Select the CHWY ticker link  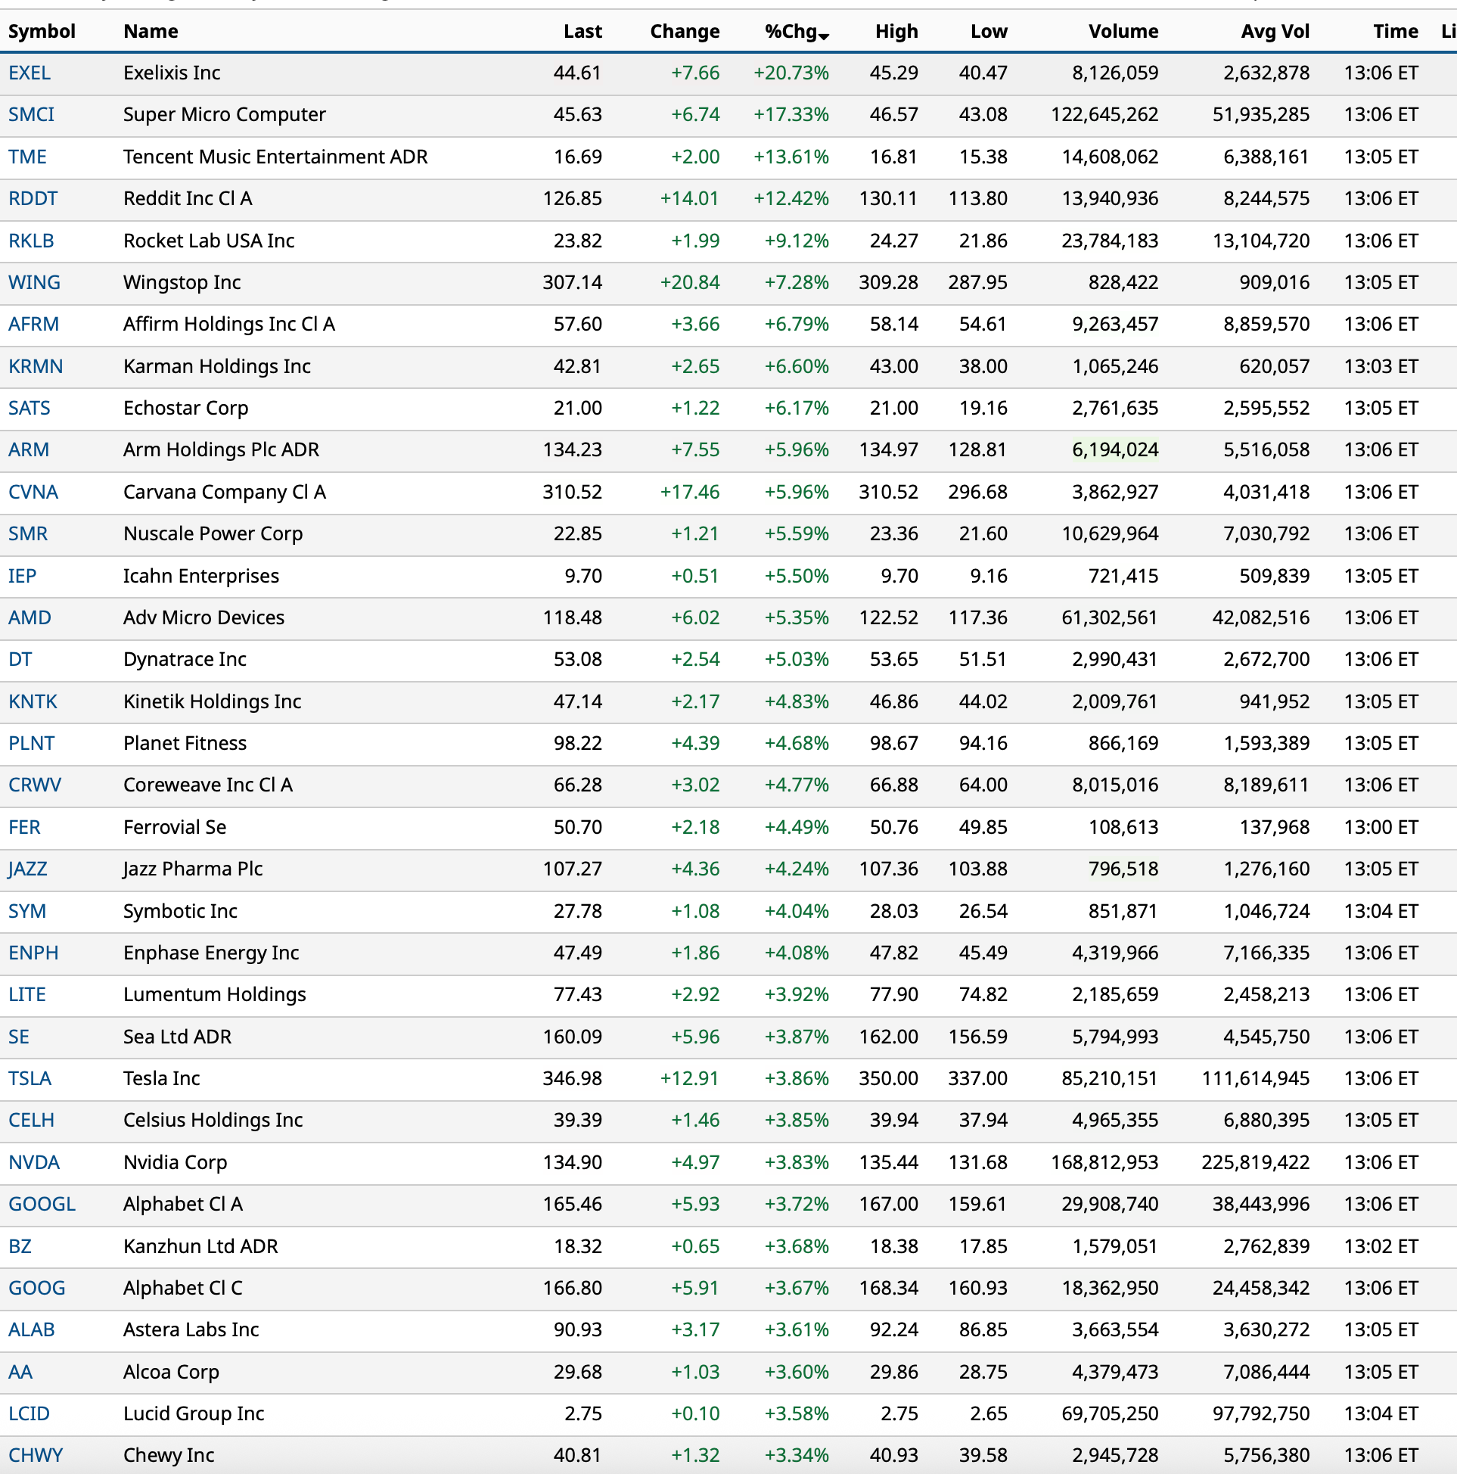pos(35,1455)
